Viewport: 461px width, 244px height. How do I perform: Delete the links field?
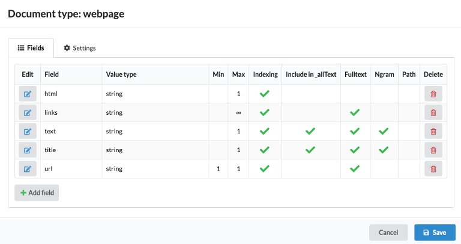(433, 112)
